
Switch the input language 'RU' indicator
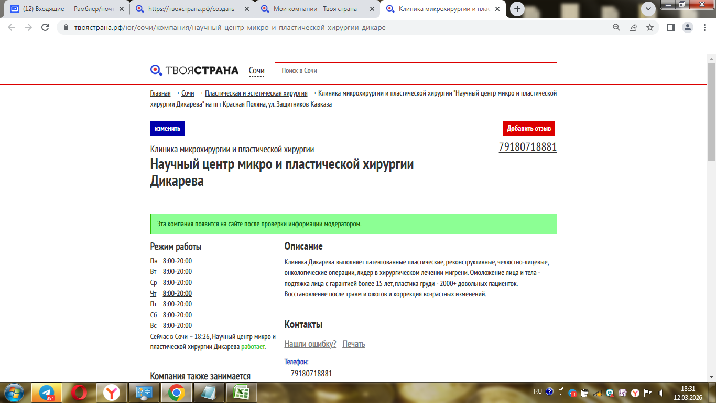pyautogui.click(x=538, y=391)
